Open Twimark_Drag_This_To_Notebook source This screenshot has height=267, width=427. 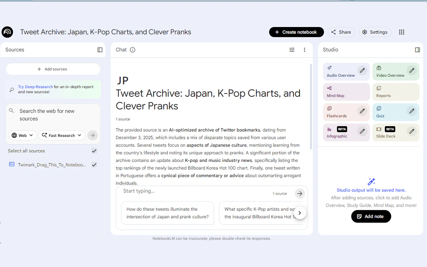point(52,165)
